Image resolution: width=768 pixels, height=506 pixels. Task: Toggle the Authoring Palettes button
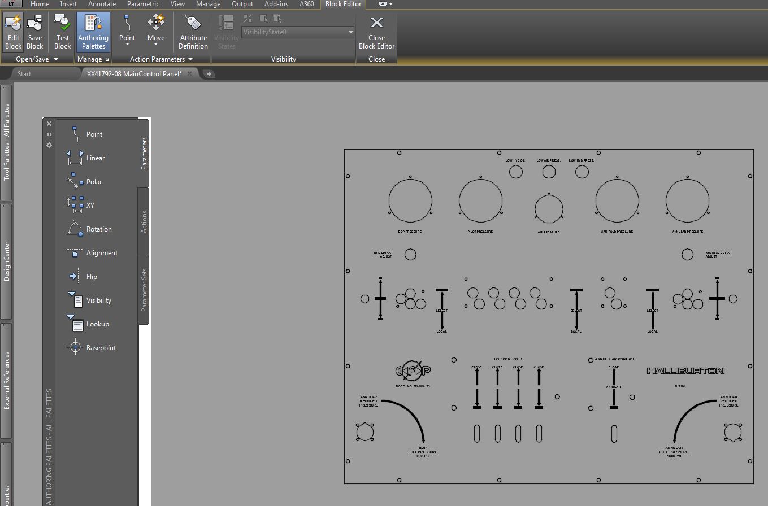point(93,32)
